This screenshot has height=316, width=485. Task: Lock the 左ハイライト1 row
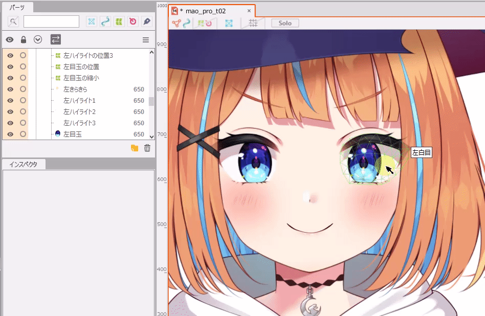[x=23, y=100]
